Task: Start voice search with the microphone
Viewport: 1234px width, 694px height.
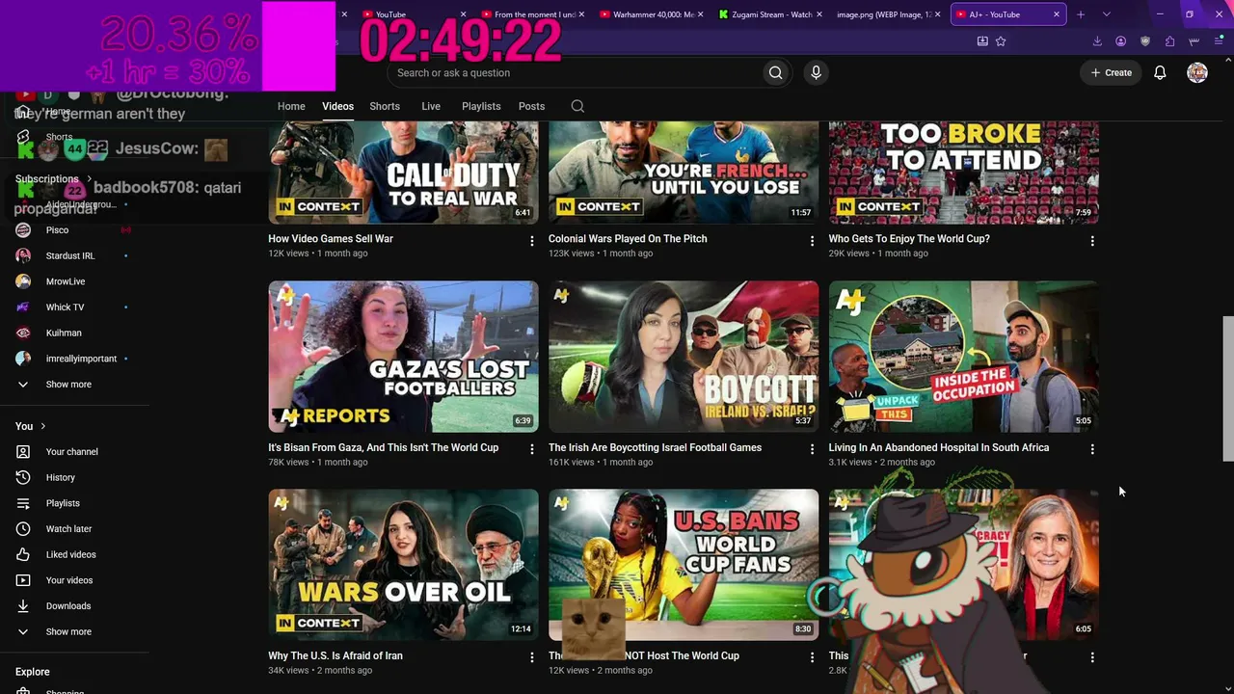Action: (x=816, y=73)
